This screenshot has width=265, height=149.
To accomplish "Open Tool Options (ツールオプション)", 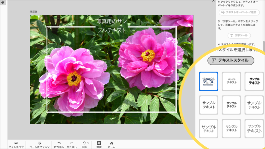I will (x=39, y=145).
